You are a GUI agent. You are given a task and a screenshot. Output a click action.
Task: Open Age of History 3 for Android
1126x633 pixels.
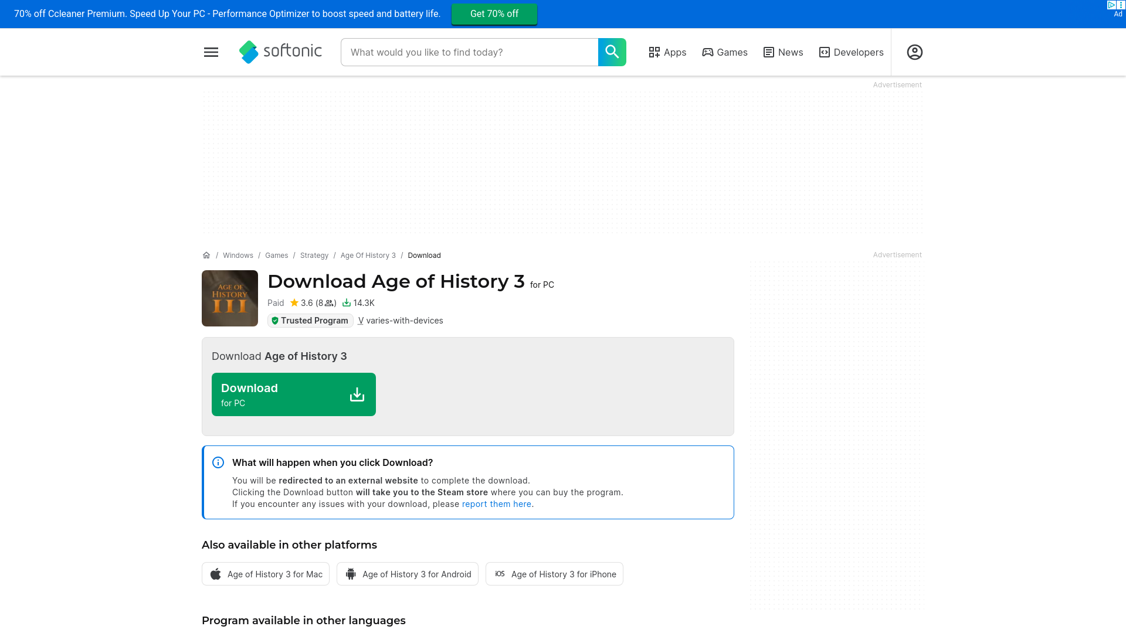click(x=408, y=574)
